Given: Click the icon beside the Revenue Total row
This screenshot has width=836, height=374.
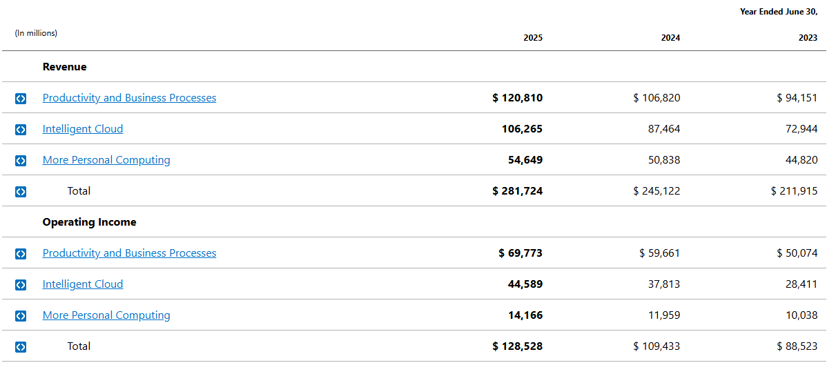Looking at the screenshot, I should click(x=21, y=192).
